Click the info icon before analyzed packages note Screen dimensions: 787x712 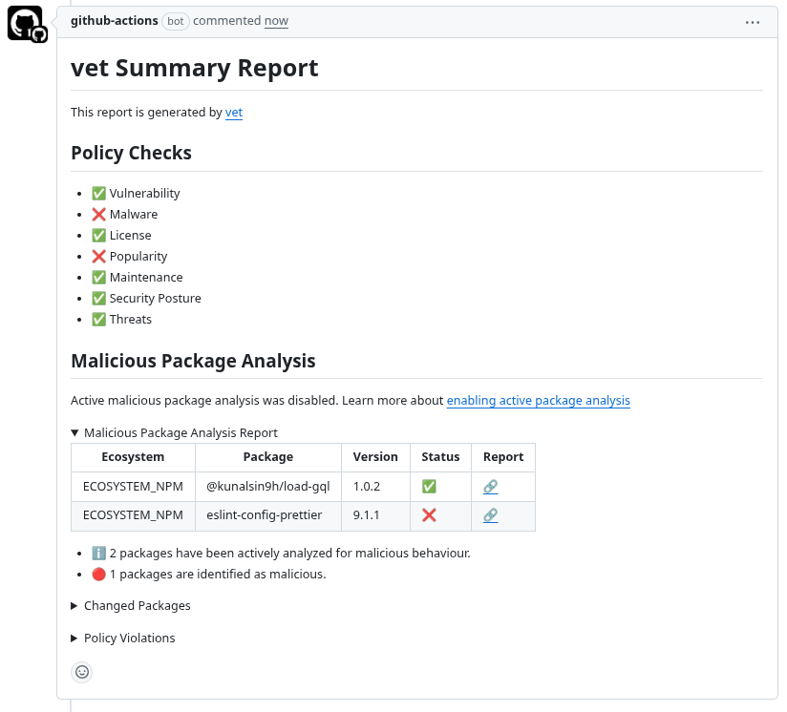[x=99, y=553]
